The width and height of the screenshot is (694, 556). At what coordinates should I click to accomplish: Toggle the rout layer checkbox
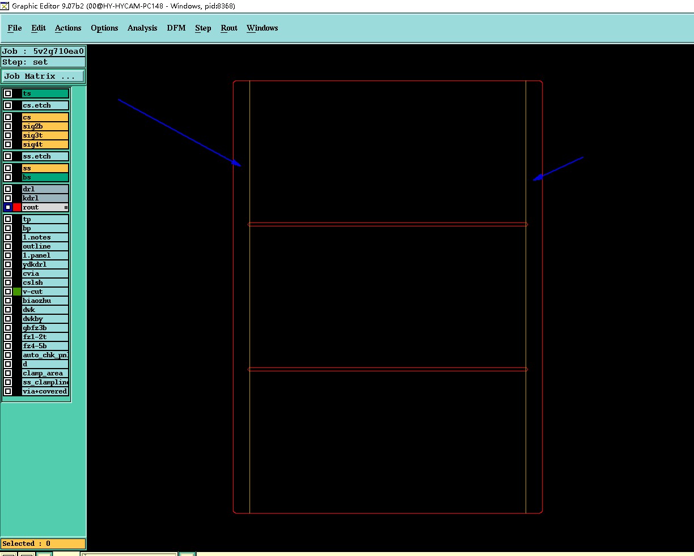click(8, 207)
